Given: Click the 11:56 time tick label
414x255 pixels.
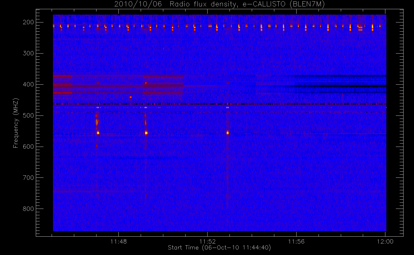Looking at the screenshot, I should [296, 241].
